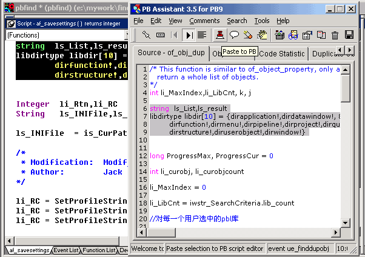365x257 pixels.
Task: Open the (Functions) dropdown list
Action: point(67,36)
